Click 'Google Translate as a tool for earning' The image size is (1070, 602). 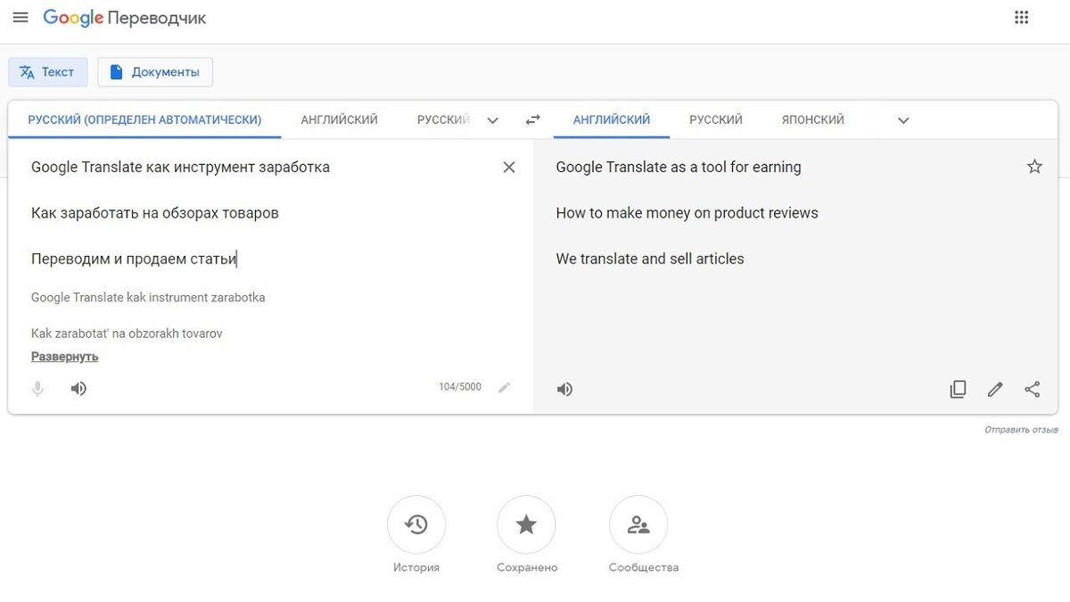(679, 167)
